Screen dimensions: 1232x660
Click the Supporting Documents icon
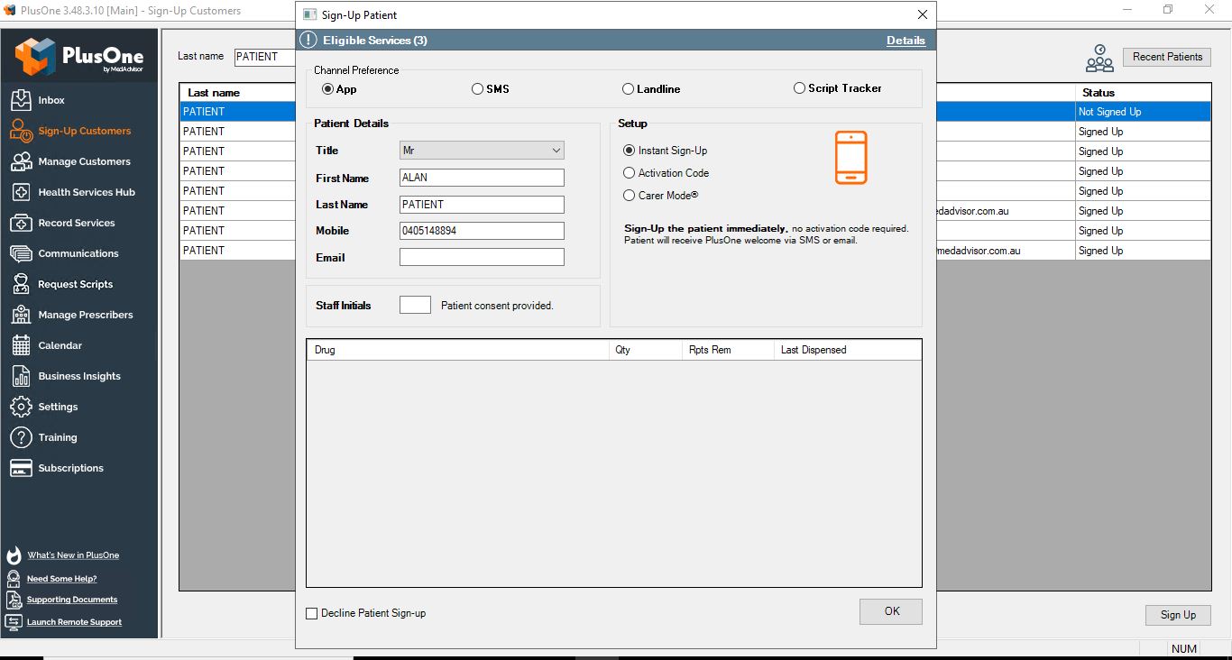pos(14,600)
